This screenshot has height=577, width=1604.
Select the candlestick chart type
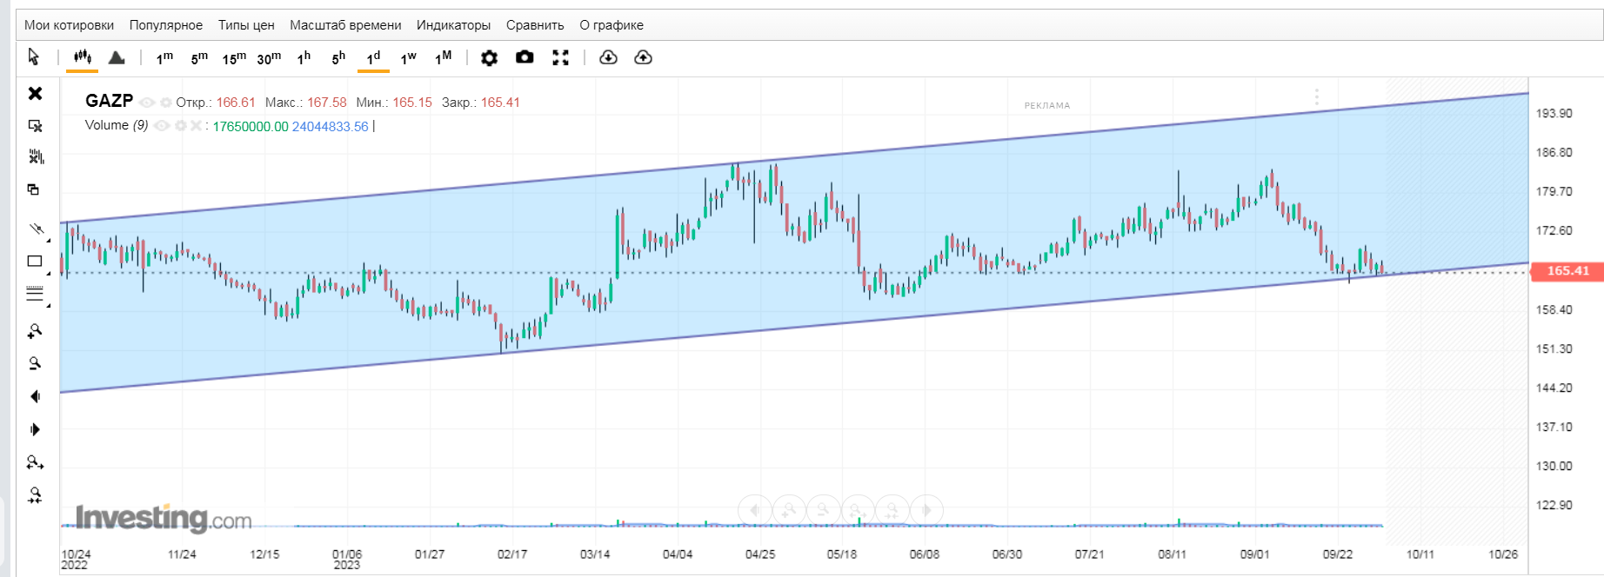pos(83,57)
